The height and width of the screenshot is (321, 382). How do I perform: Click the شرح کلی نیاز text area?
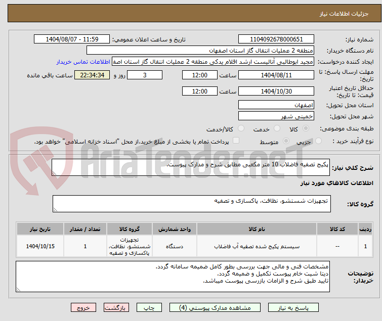(x=191, y=167)
